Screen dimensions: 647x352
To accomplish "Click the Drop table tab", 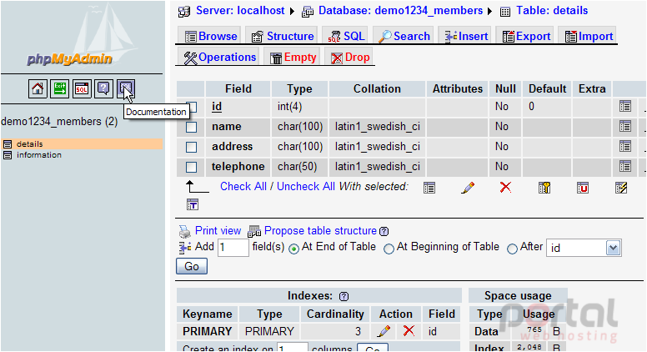I will [350, 57].
